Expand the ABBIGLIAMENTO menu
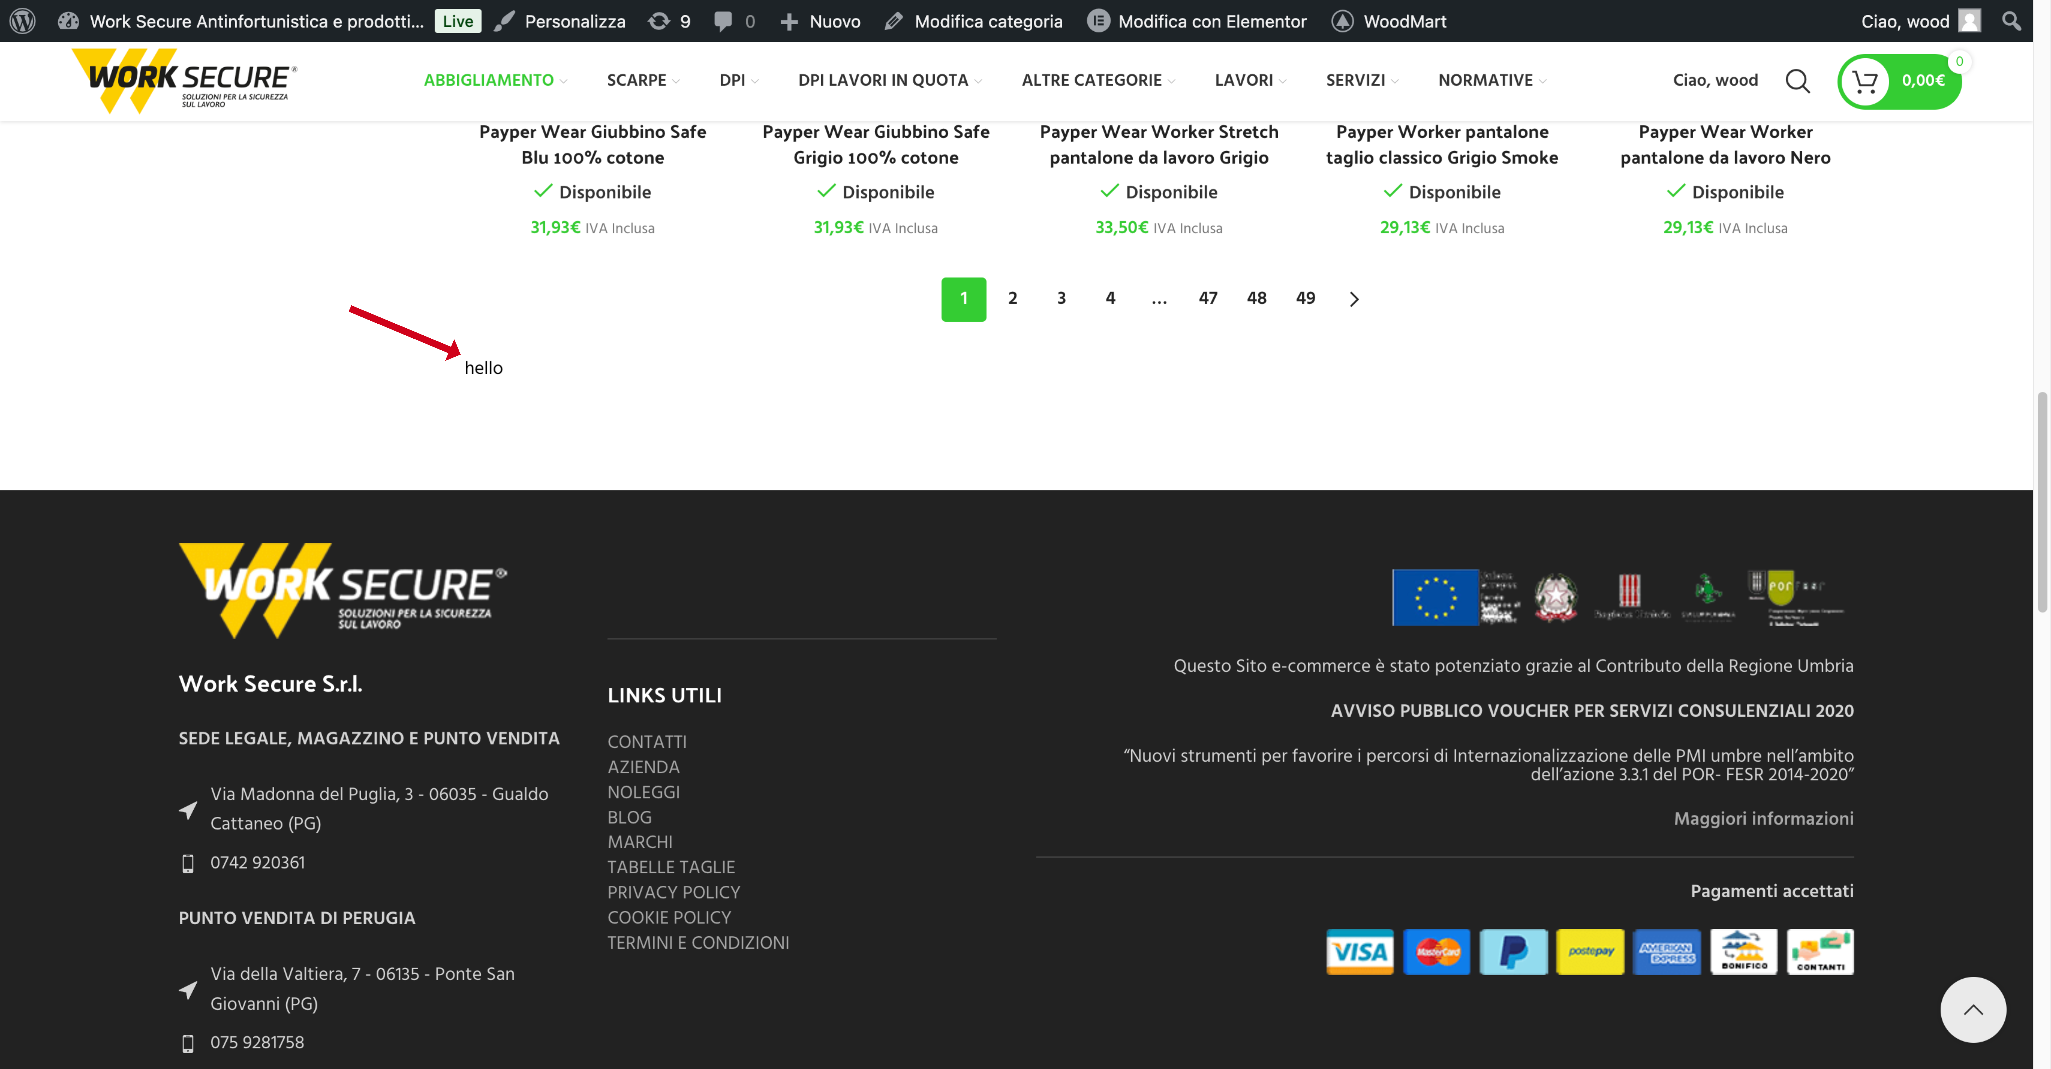This screenshot has width=2051, height=1069. (x=495, y=80)
